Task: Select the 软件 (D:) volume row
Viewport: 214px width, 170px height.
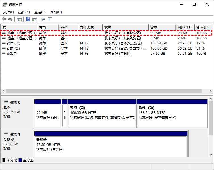Action: (106, 43)
